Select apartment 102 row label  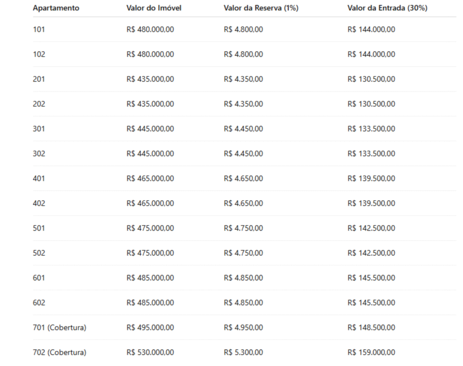point(39,54)
